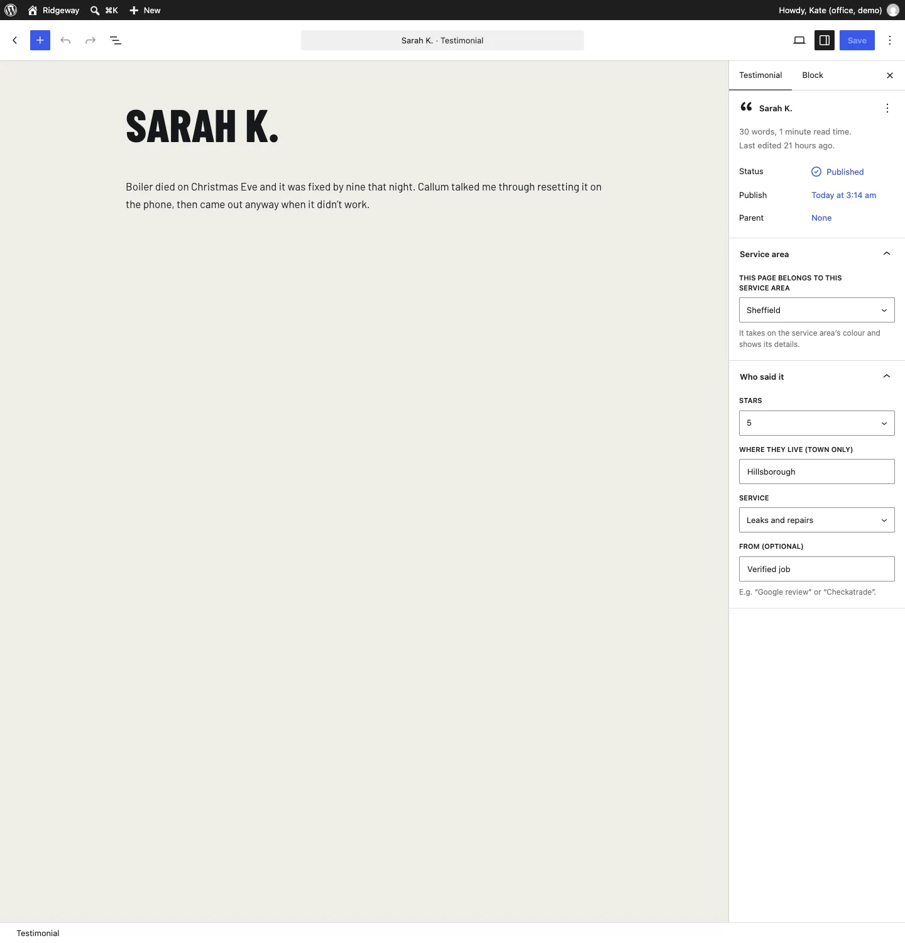The height and width of the screenshot is (943, 905).
Task: Click the Sarah K. · Testimonial title bar
Action: [x=442, y=40]
